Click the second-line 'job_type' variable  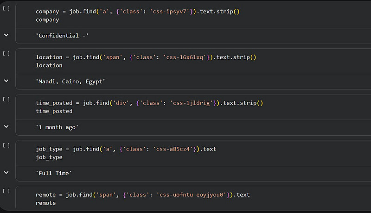pyautogui.click(x=49, y=157)
